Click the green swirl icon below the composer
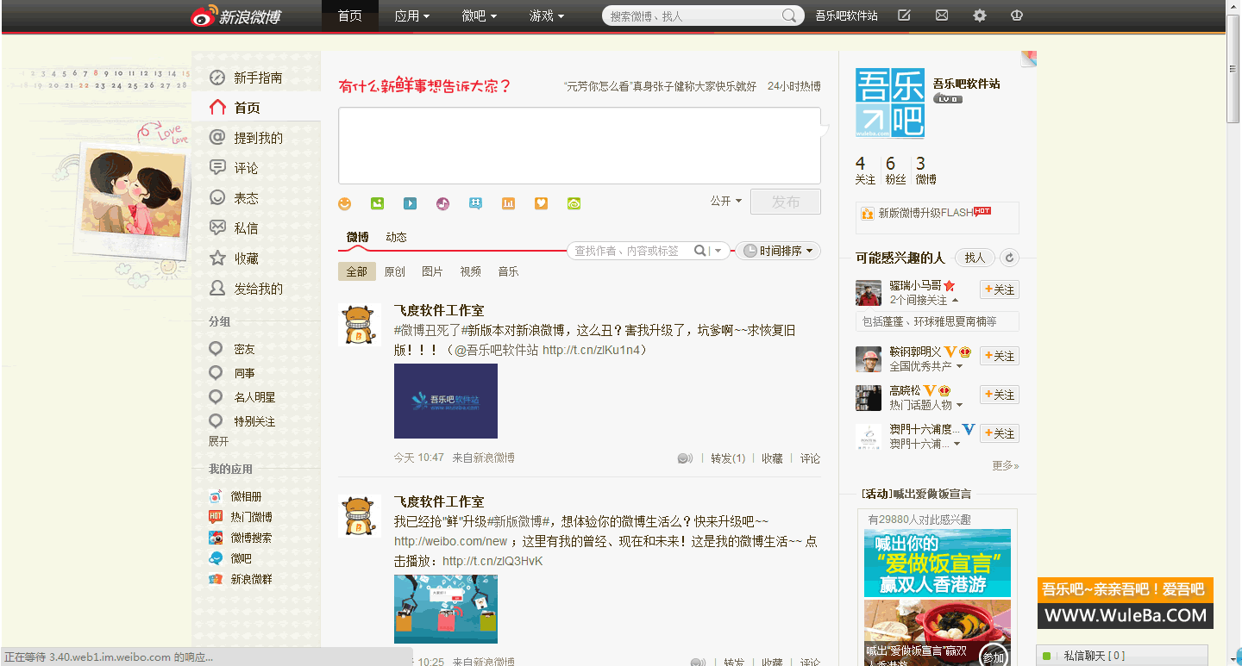Screen dimensions: 1242x666 [574, 203]
